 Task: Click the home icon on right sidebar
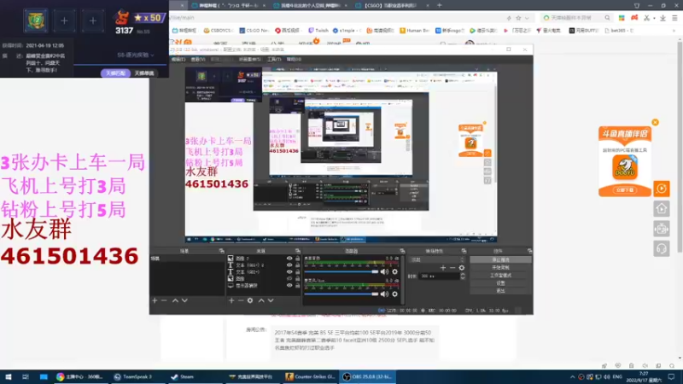pyautogui.click(x=662, y=209)
